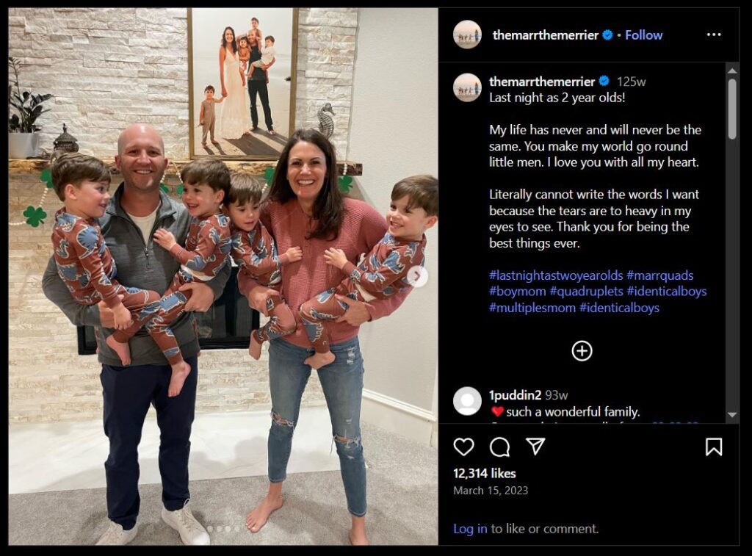The height and width of the screenshot is (556, 752).
Task: Like the post with the heart icon
Action: tap(464, 447)
